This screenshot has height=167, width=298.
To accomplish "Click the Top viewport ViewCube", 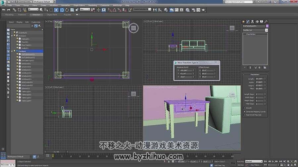I will coord(134,28).
